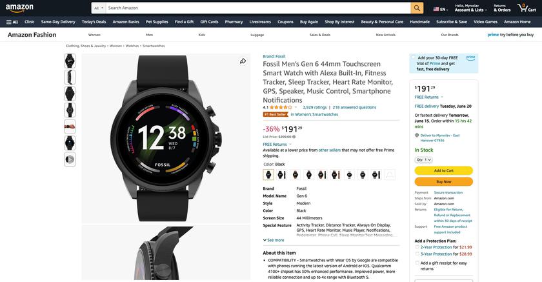Go to Amazon home via logo
This screenshot has width=542, height=282.
19,8
